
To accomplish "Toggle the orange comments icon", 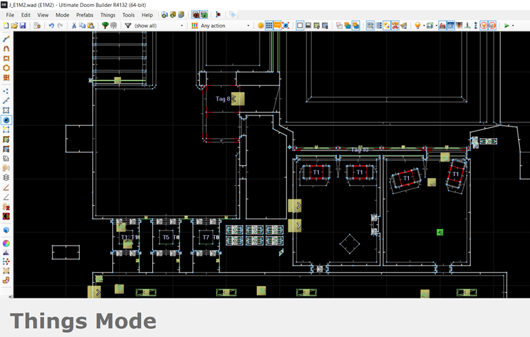I will [277, 25].
